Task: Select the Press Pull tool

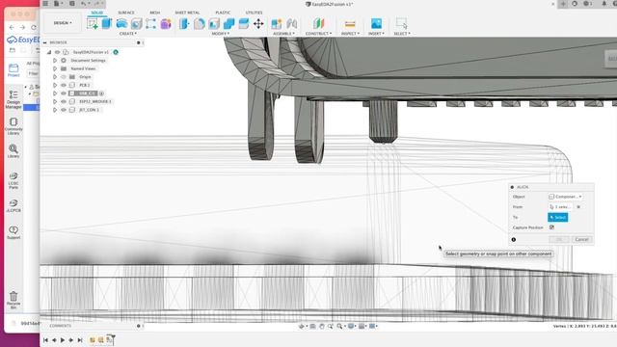Action: click(x=184, y=23)
